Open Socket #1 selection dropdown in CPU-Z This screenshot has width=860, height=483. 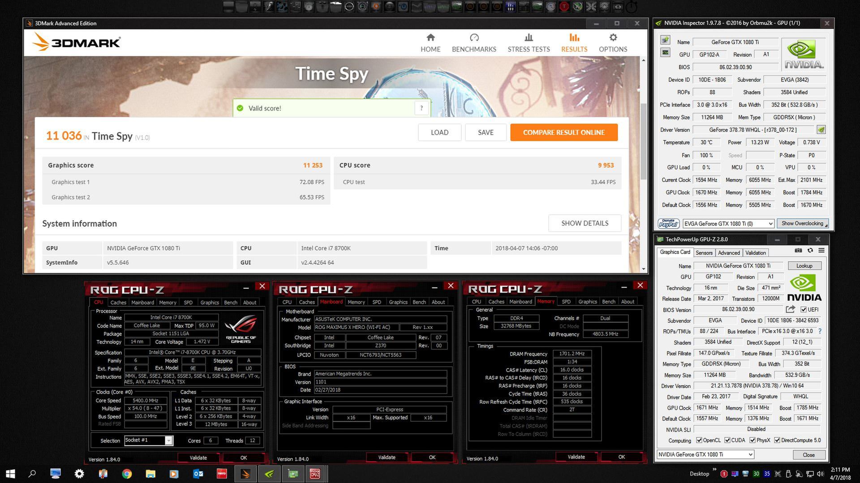click(x=148, y=441)
